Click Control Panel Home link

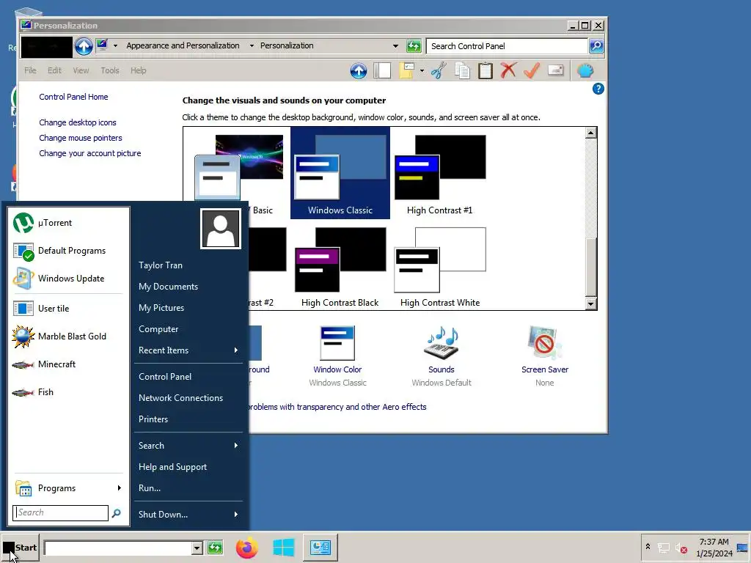click(73, 97)
